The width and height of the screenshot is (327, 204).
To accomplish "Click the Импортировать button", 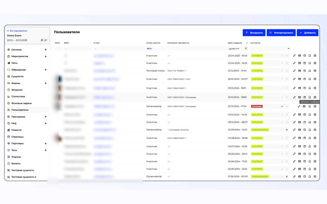I will pos(281,33).
